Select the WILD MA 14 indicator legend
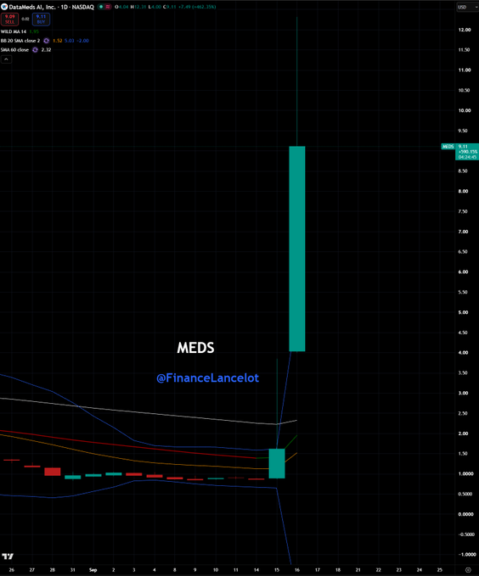This screenshot has width=479, height=576. (x=14, y=32)
